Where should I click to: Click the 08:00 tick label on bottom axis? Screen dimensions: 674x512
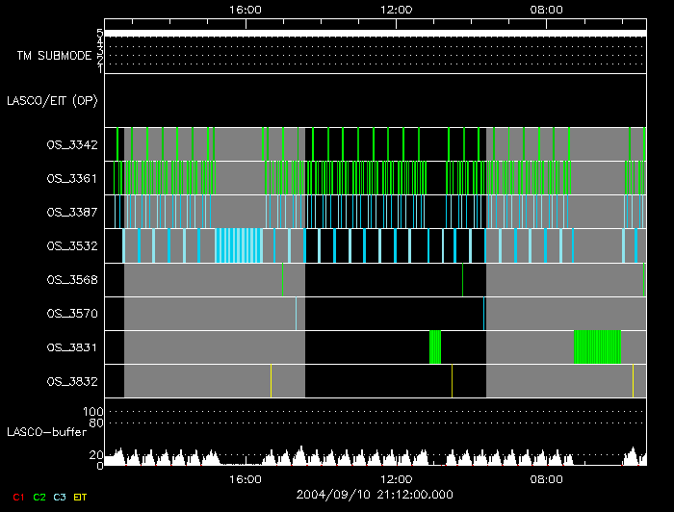tap(547, 479)
